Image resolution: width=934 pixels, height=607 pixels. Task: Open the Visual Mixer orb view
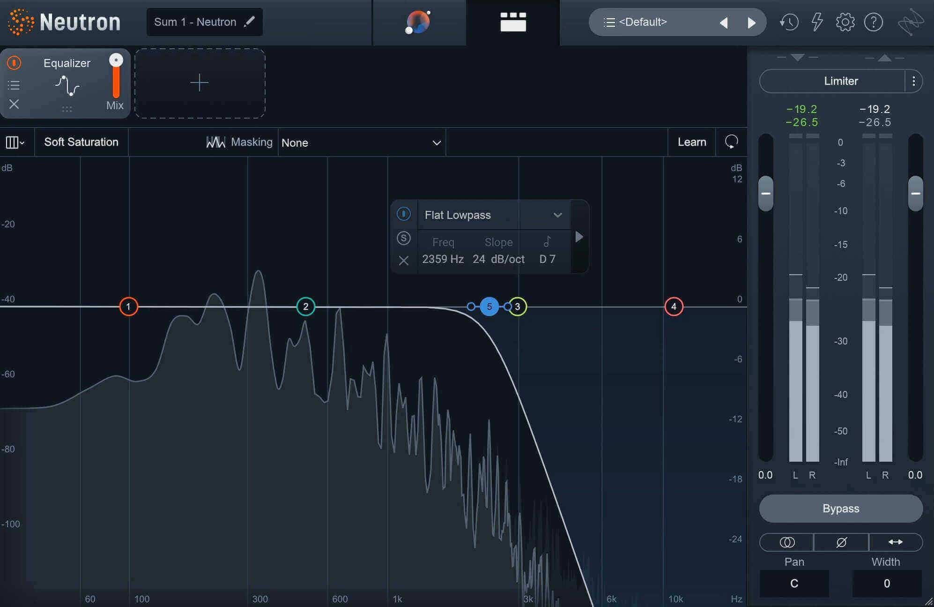pos(418,22)
